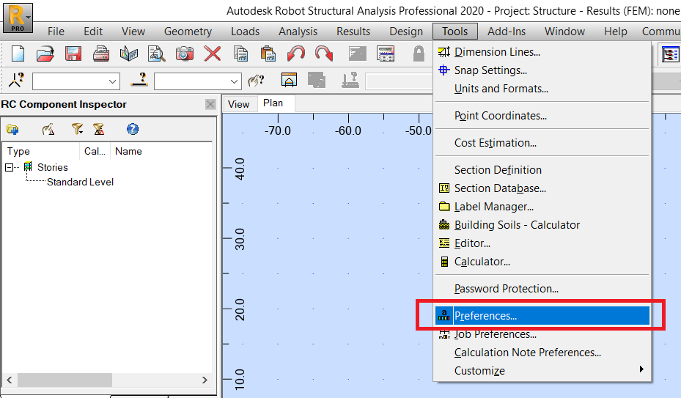Choose Snap Settings... menu entry
This screenshot has width=681, height=398.
click(542, 70)
